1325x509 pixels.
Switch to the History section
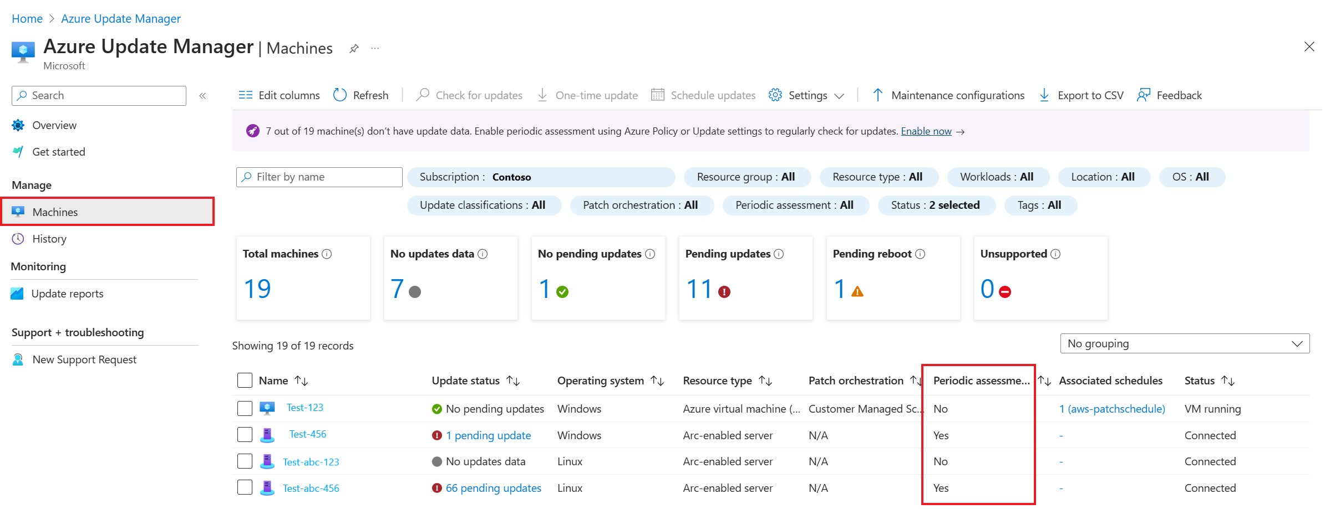click(49, 239)
